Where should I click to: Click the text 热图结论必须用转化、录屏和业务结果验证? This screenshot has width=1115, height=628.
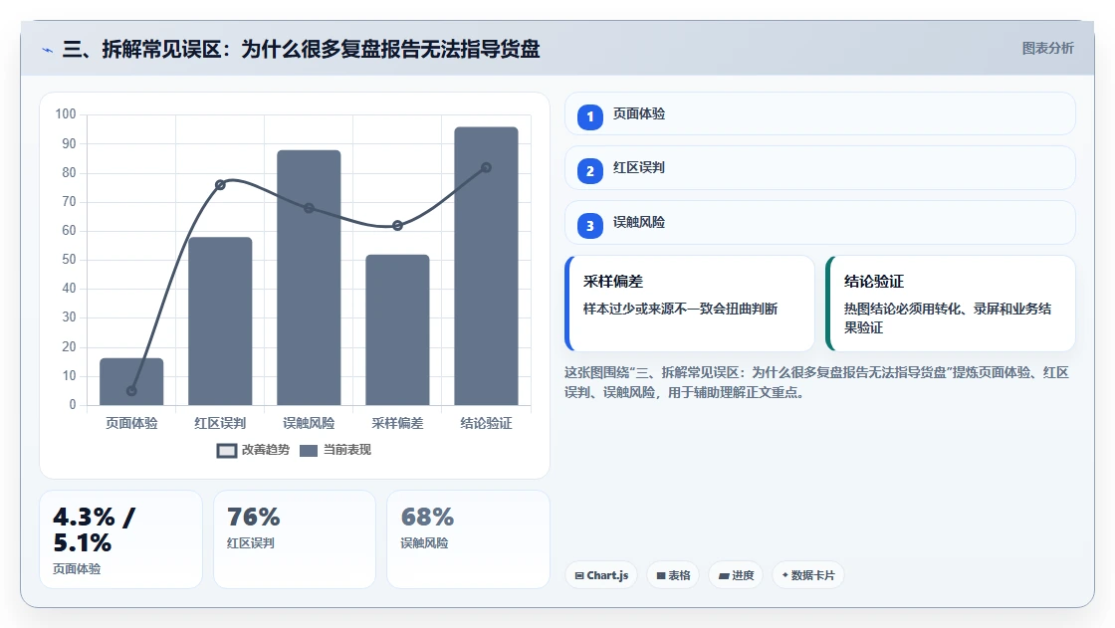[948, 317]
